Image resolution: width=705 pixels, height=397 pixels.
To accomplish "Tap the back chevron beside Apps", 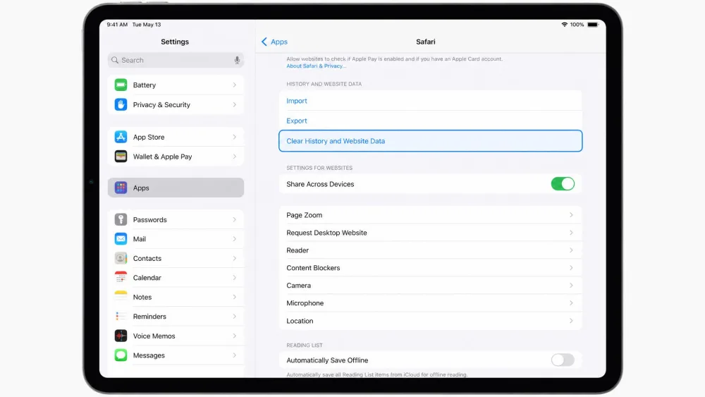I will pyautogui.click(x=264, y=42).
